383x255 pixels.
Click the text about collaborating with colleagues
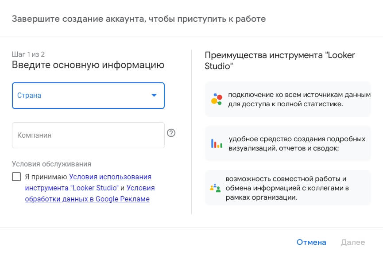(x=287, y=188)
